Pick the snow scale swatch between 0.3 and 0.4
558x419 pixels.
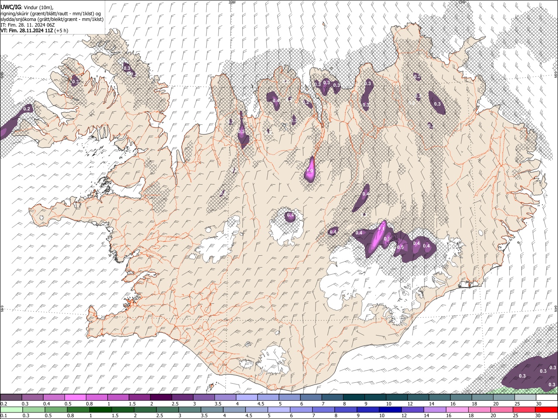(x=32, y=398)
